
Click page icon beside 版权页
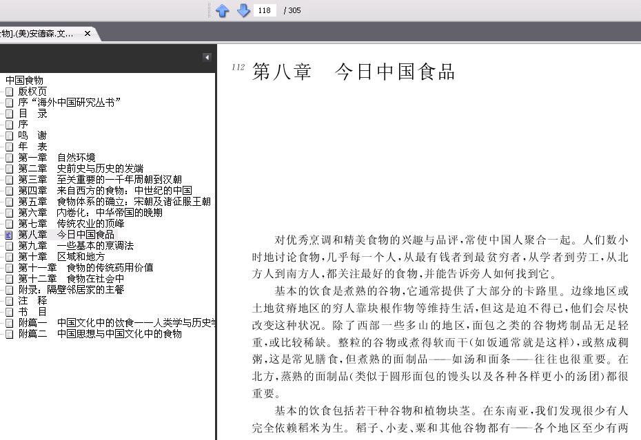click(x=10, y=92)
